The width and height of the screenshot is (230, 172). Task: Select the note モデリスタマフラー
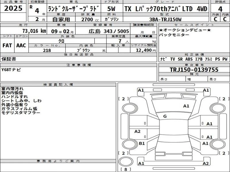coord(21,113)
